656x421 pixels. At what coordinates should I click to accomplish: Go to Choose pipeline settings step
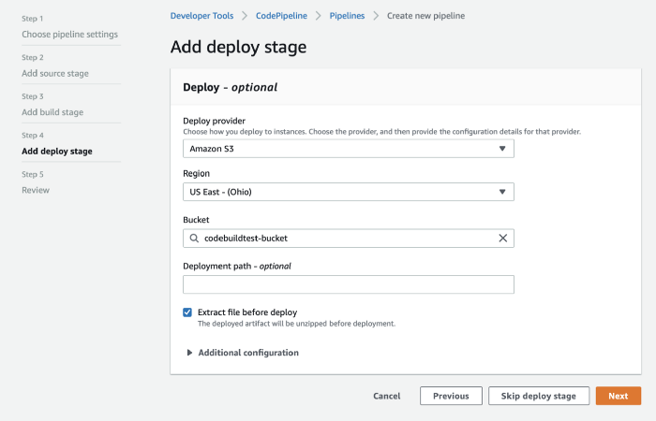(x=70, y=35)
